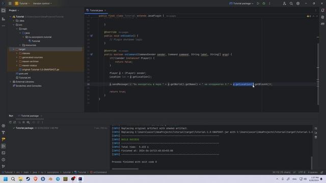Open Telegram from the Windows taskbar

tap(58, 179)
